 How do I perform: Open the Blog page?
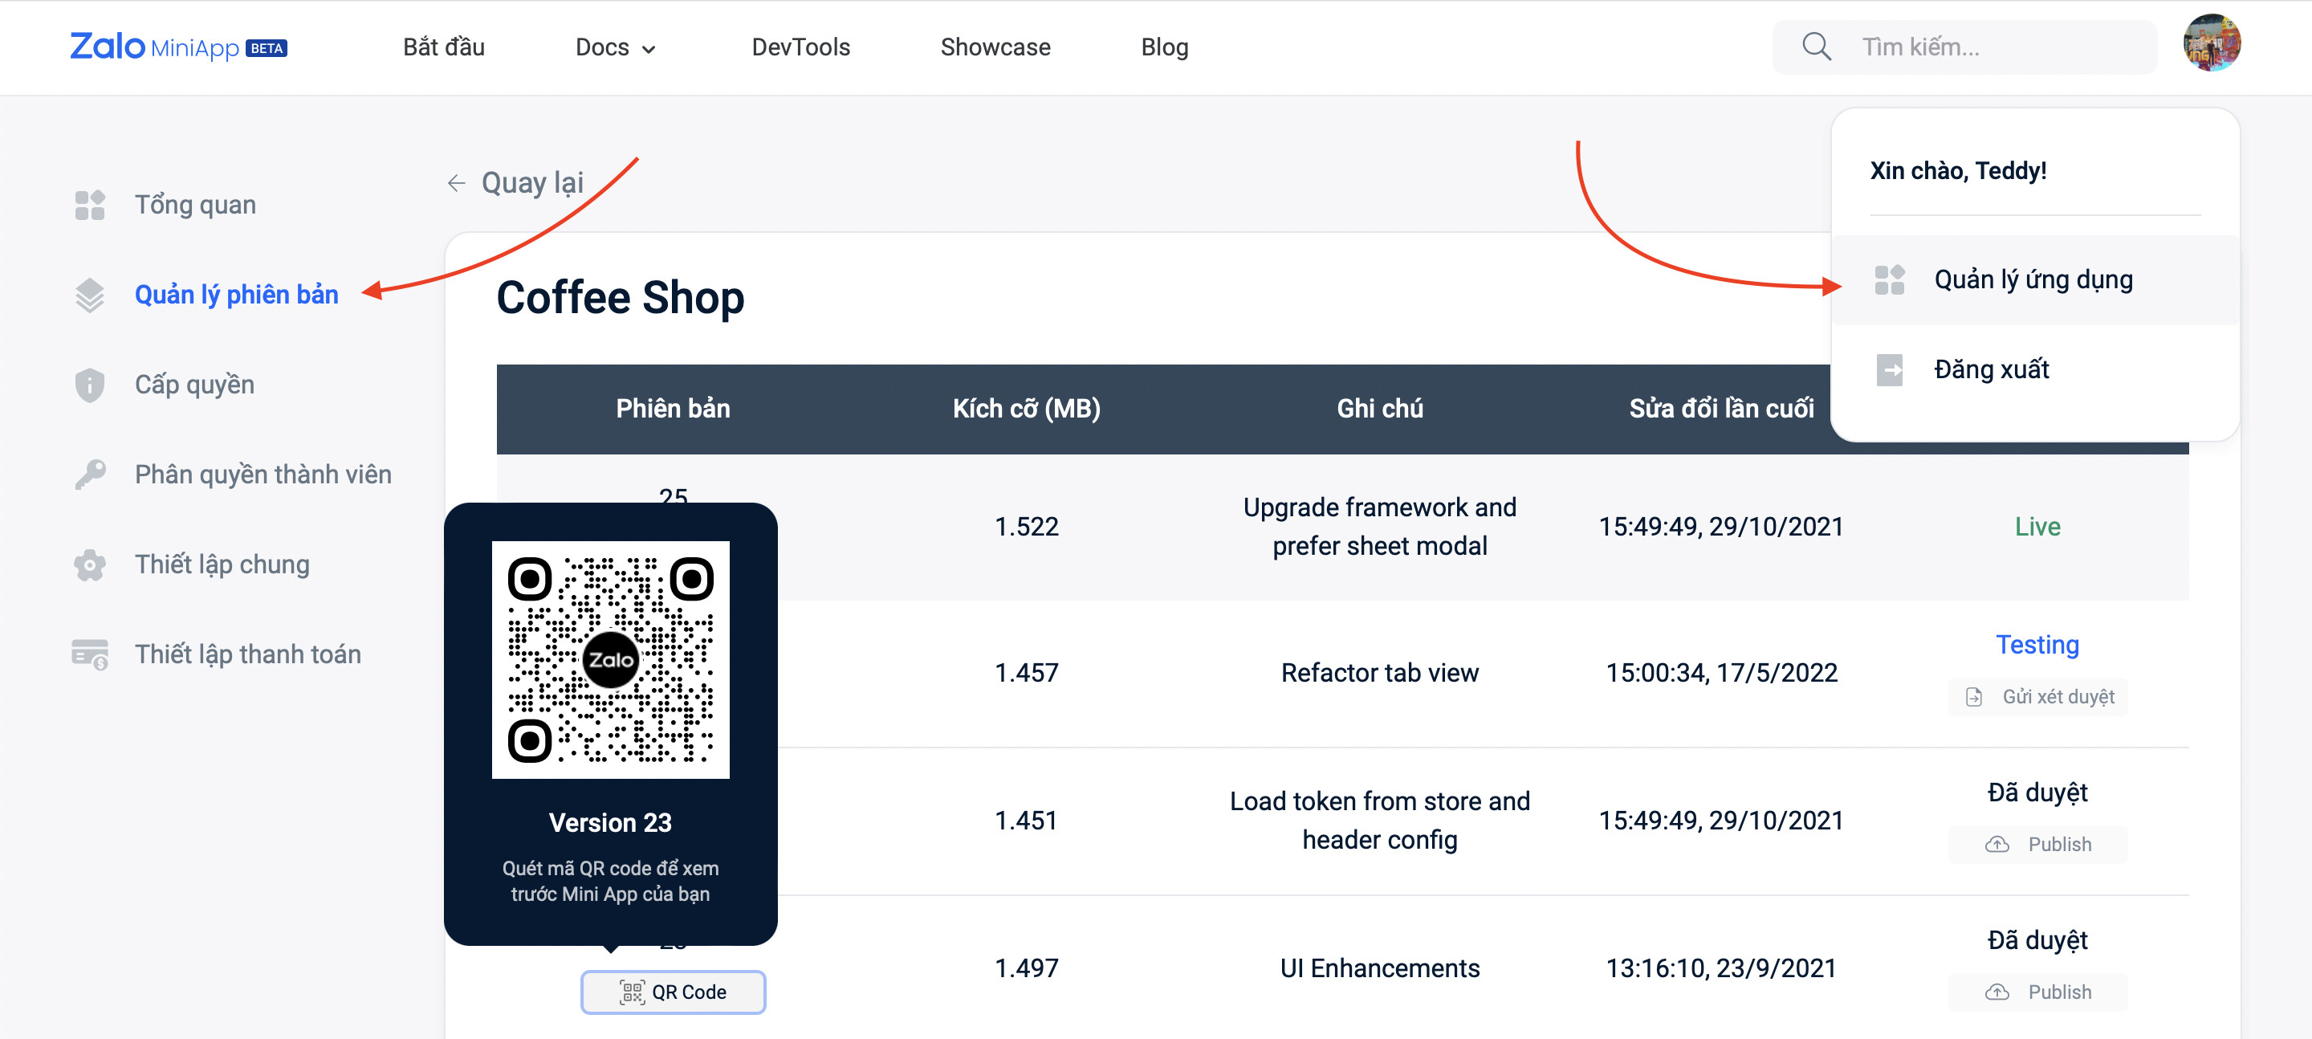click(x=1164, y=47)
